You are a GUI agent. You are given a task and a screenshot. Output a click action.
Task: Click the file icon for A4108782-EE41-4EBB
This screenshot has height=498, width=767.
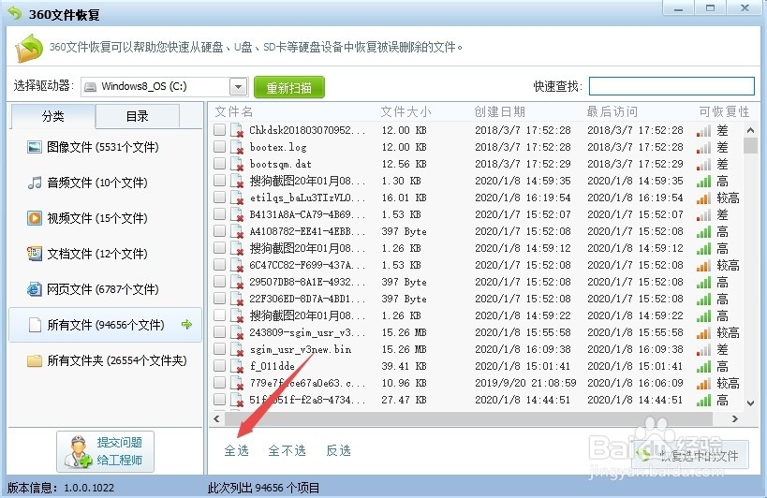click(237, 231)
